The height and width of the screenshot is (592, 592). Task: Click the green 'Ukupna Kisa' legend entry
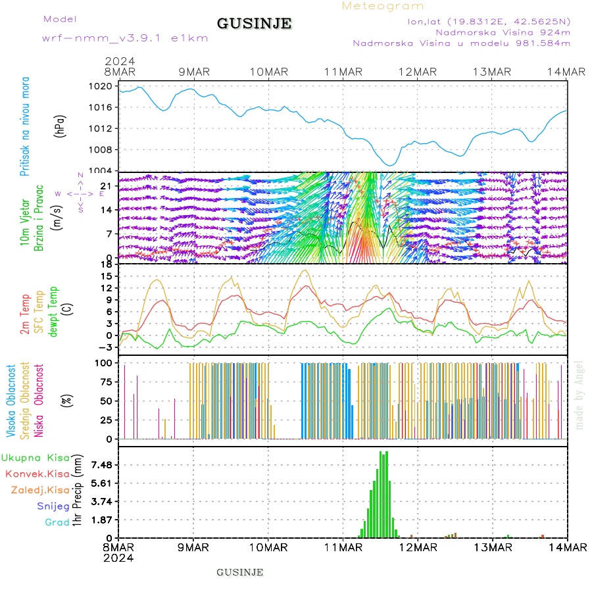point(36,458)
